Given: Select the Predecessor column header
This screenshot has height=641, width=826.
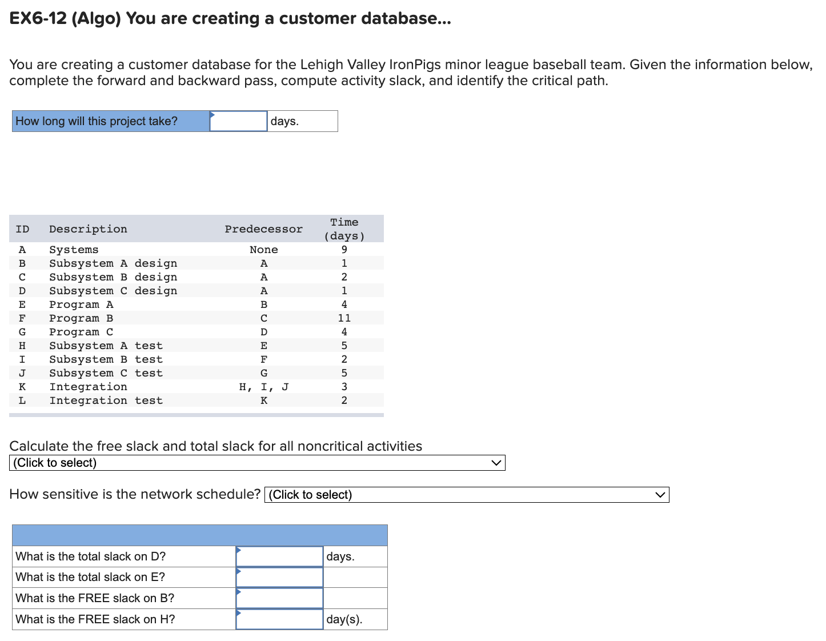Looking at the screenshot, I should [x=263, y=229].
